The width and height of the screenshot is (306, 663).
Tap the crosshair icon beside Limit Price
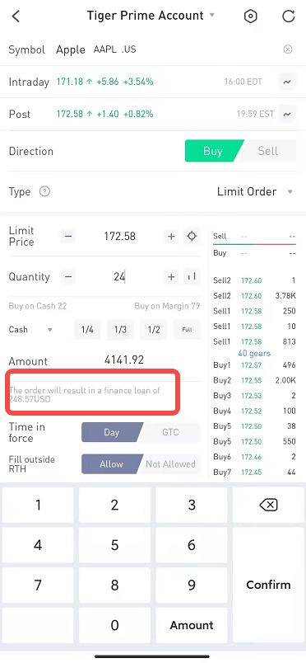[x=192, y=236]
